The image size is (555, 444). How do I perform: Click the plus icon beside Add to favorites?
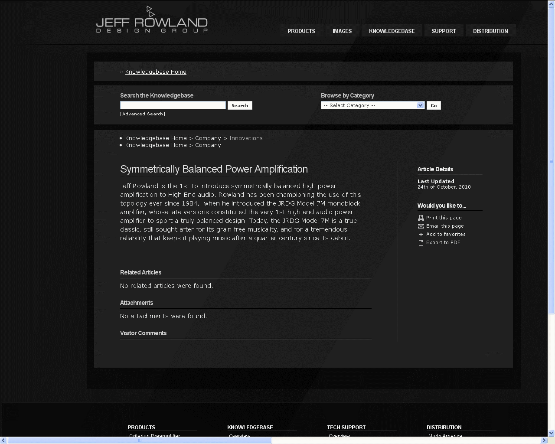[421, 234]
